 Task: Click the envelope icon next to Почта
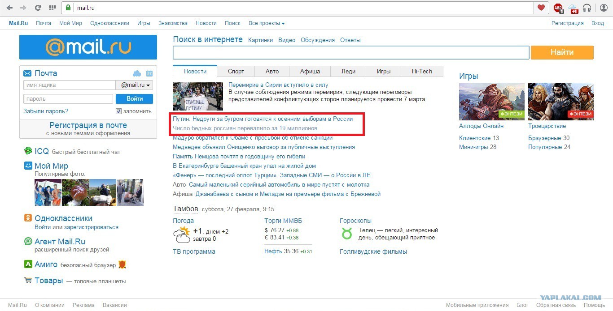(x=28, y=73)
